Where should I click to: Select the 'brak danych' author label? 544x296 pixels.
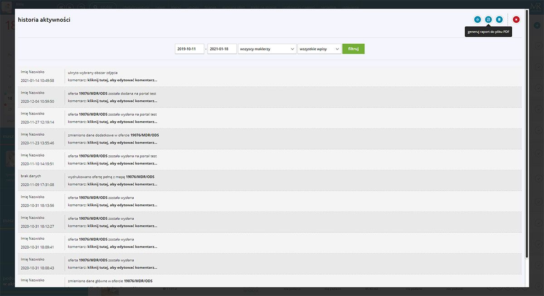[30, 176]
